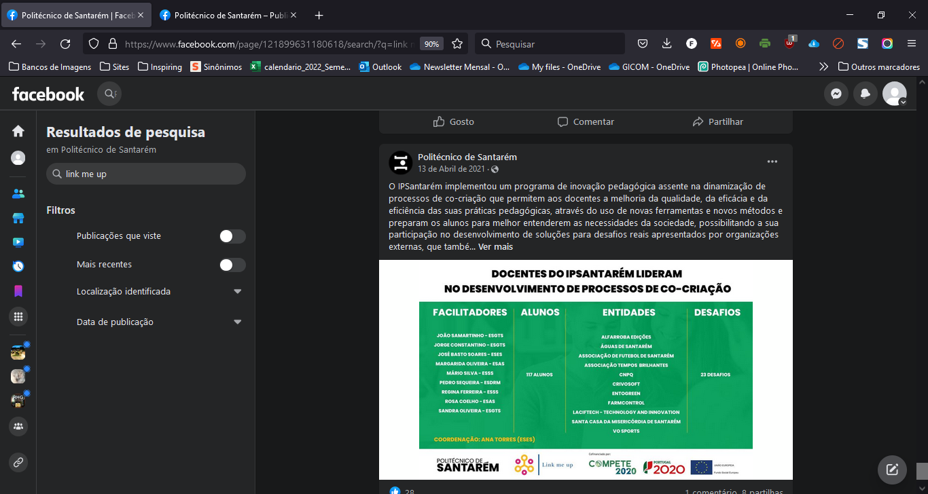This screenshot has width=928, height=494.
Task: Open Messenger from the top bar
Action: tap(836, 94)
